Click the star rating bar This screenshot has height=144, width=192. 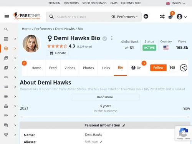57,46
